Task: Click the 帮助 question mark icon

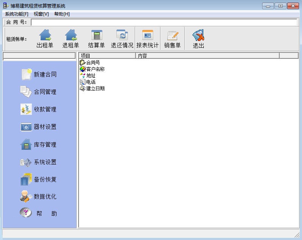Action: tap(26, 212)
